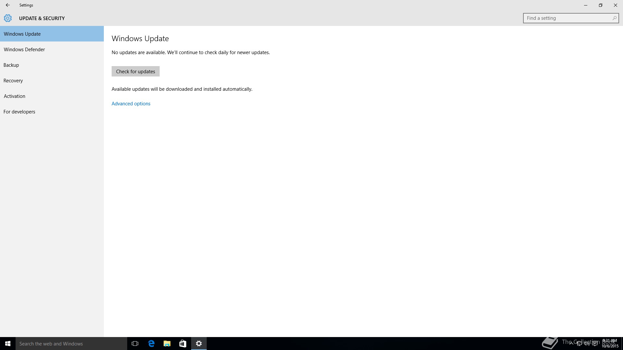This screenshot has height=350, width=623.
Task: Open Windows Defender settings
Action: (52, 49)
